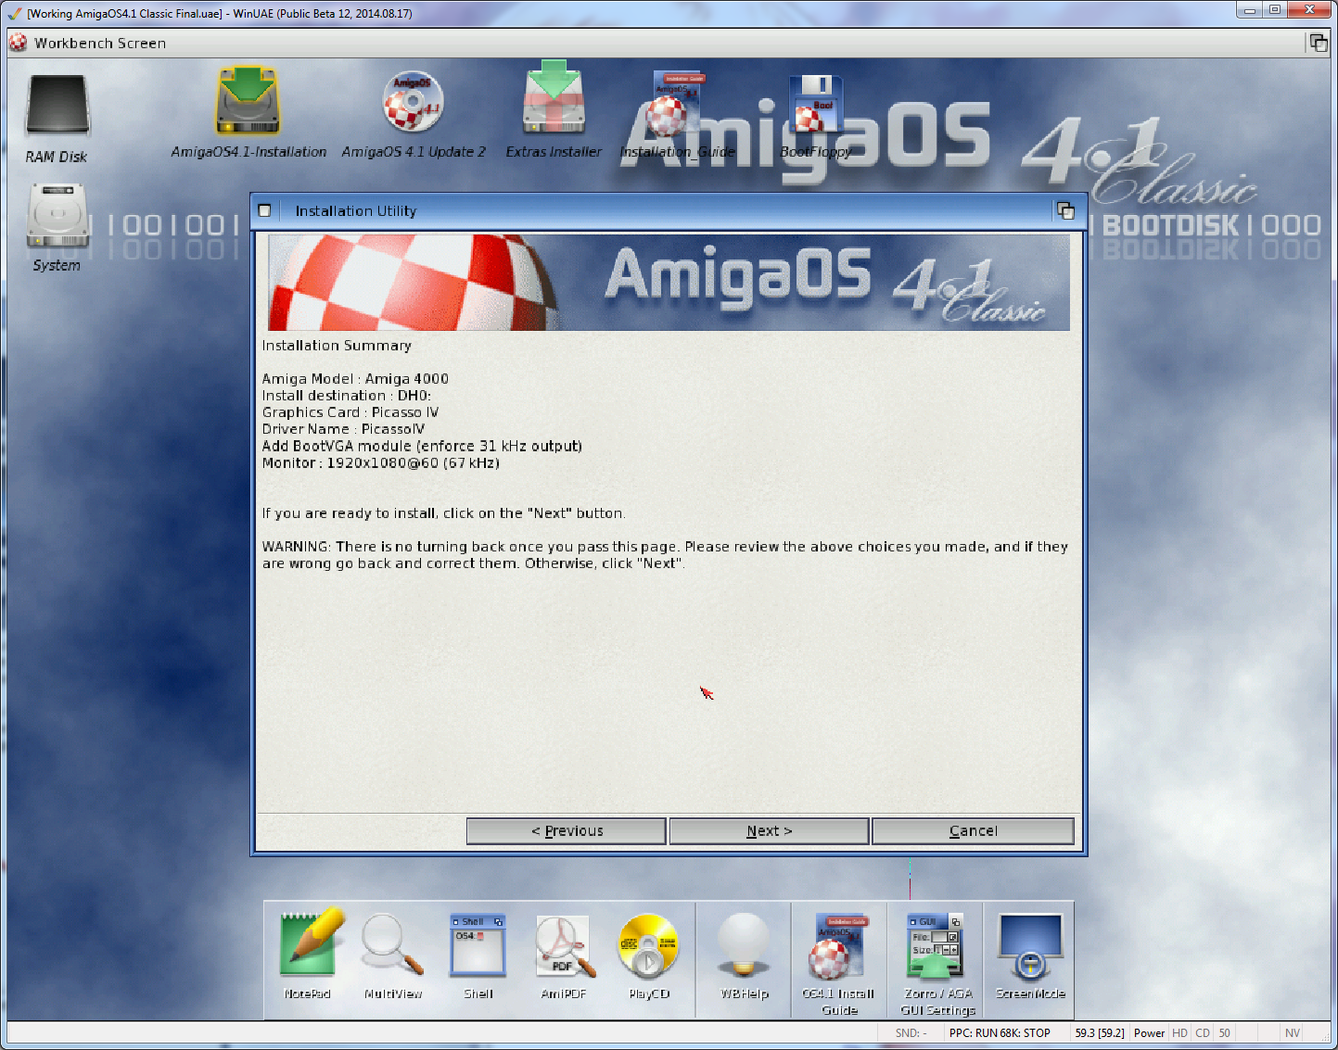
Task: Click the WARNING paragraph text
Action: (665, 554)
